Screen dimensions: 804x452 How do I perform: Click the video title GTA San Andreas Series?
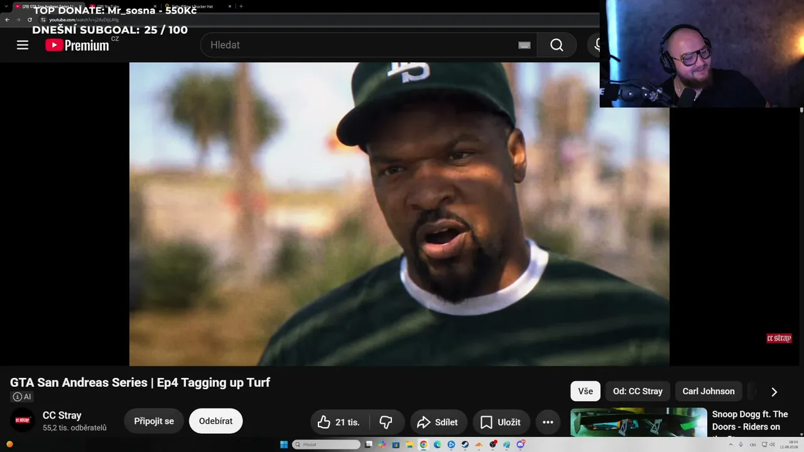point(140,382)
